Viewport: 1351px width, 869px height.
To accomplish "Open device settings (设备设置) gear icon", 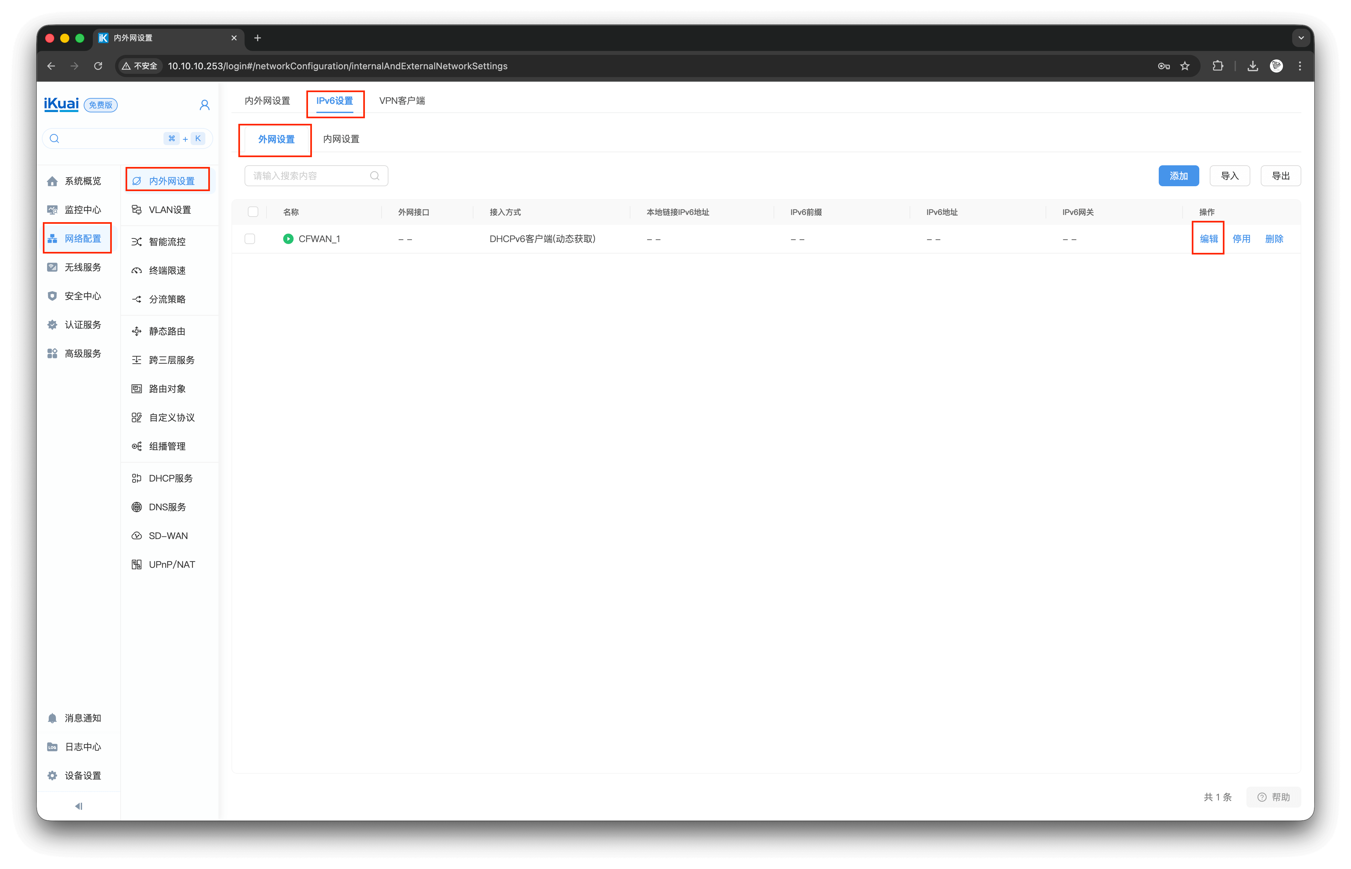I will pos(53,775).
